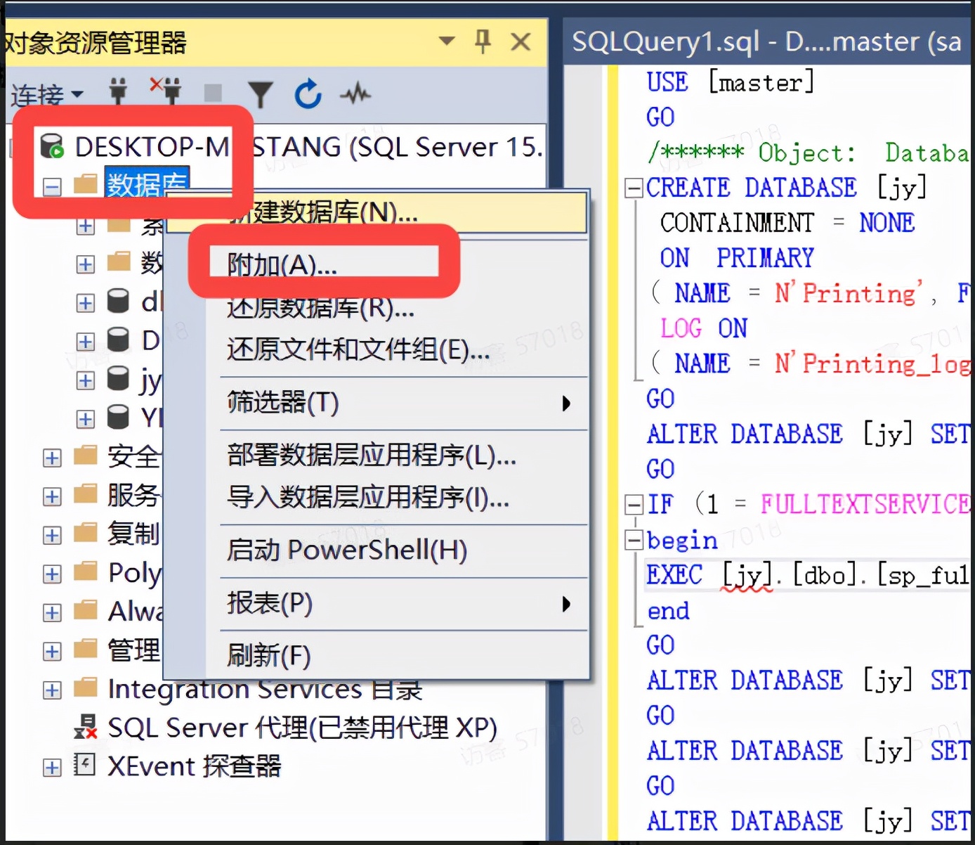Expand the 复制 folder node

click(x=52, y=536)
